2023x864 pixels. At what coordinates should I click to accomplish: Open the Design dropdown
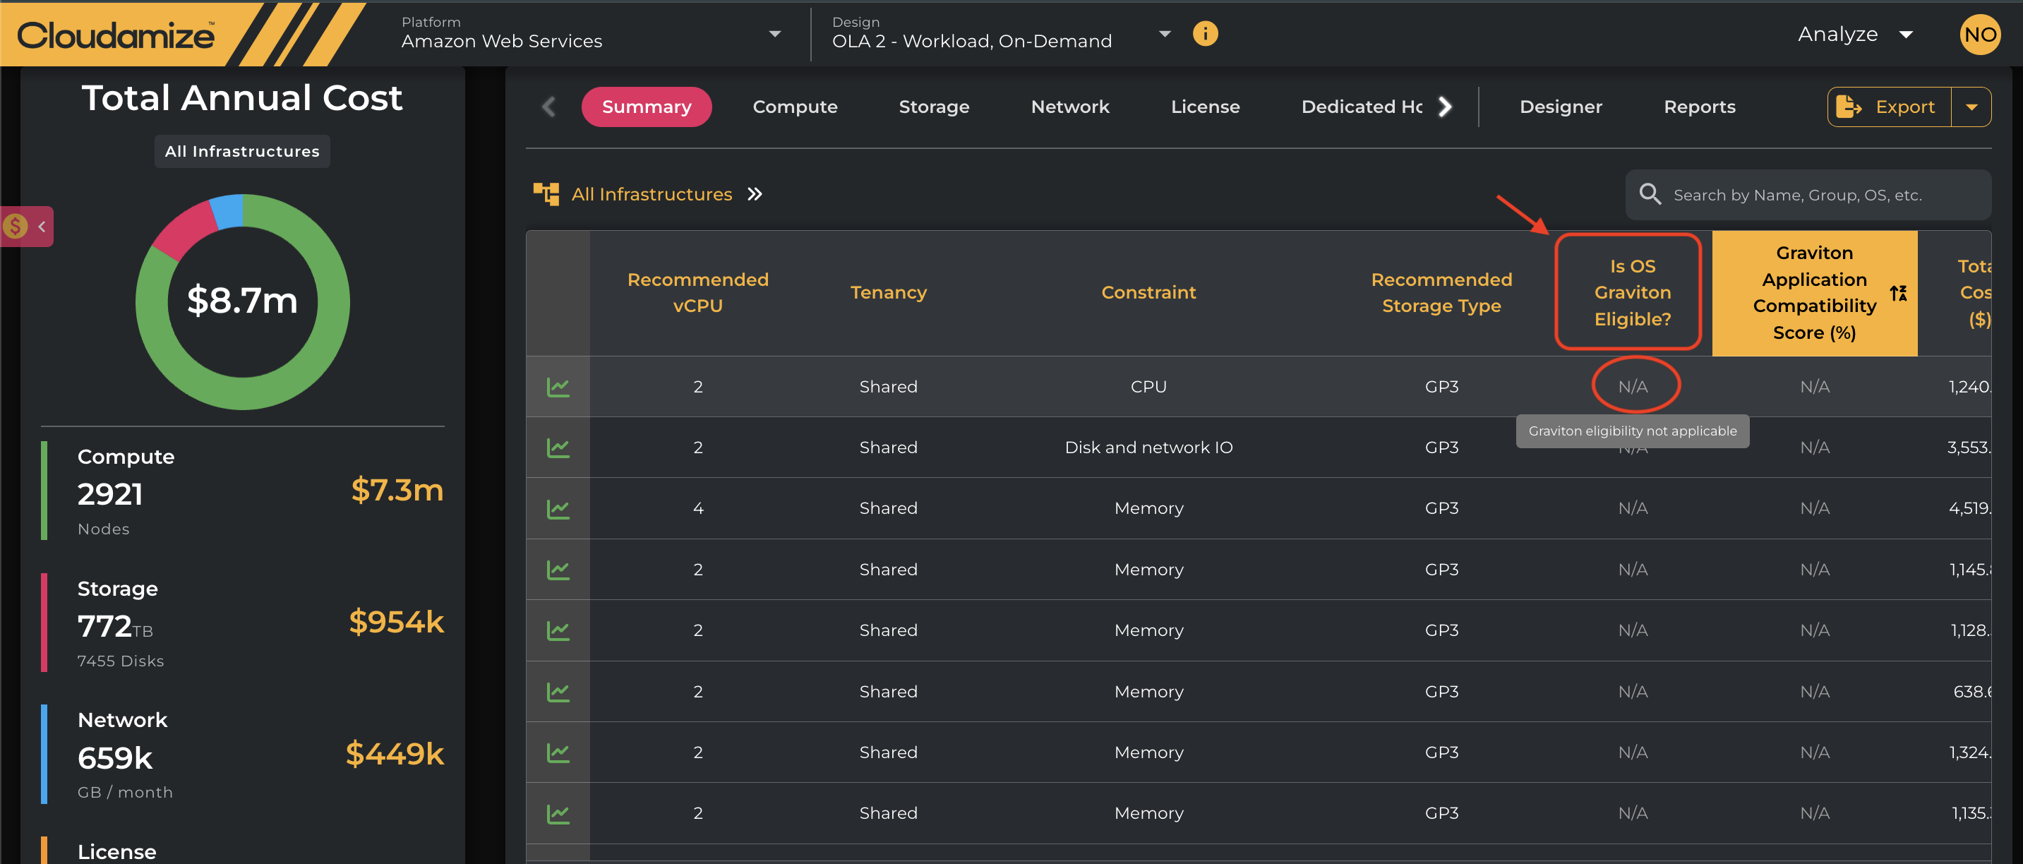pos(1165,34)
